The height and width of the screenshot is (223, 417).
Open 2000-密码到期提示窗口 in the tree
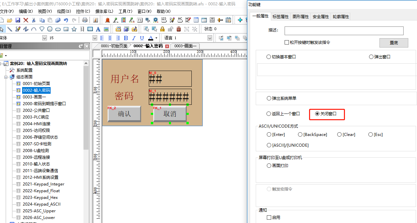point(44,104)
